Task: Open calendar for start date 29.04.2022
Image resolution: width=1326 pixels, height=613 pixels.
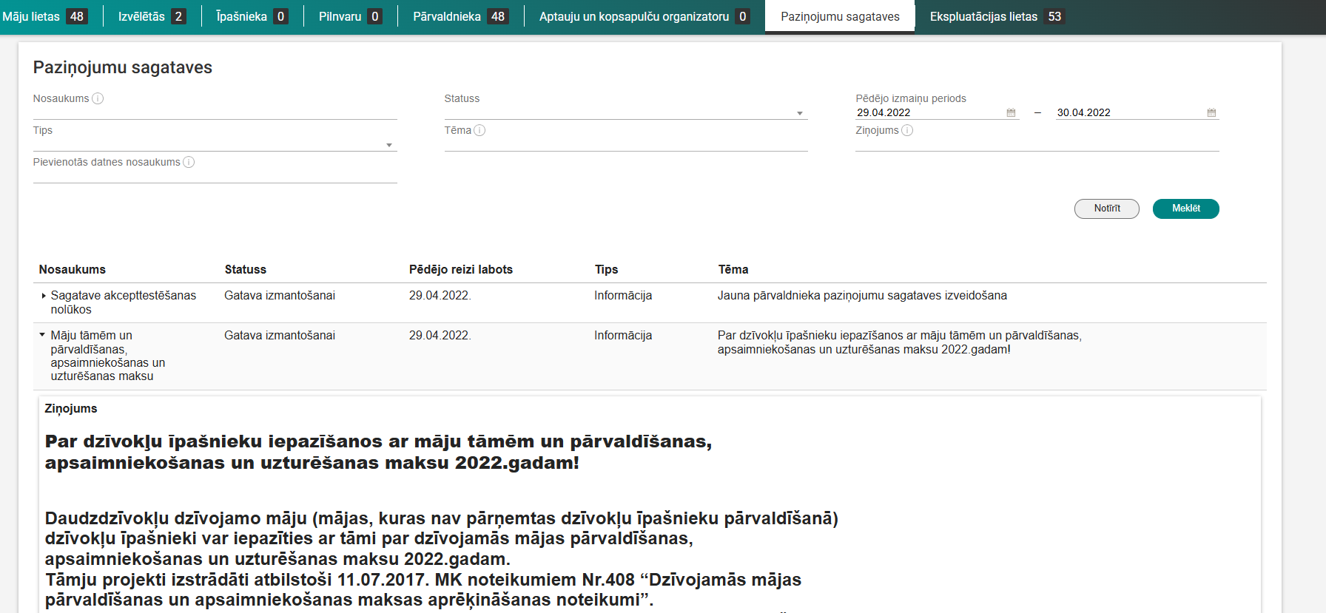Action: pyautogui.click(x=1011, y=112)
